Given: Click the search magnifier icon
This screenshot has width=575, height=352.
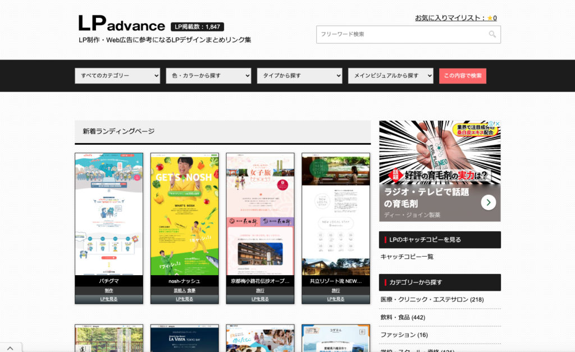Looking at the screenshot, I should click(x=492, y=35).
